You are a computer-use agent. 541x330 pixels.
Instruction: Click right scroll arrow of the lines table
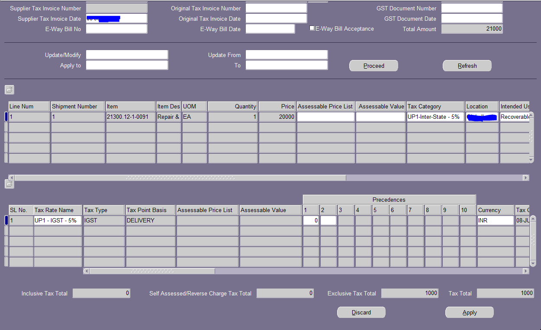click(525, 178)
